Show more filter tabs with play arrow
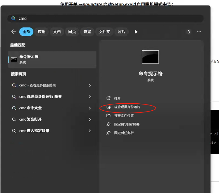219x193 pixels. click(136, 32)
